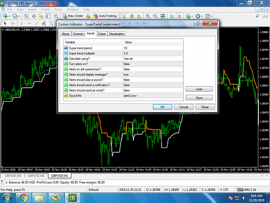The height and width of the screenshot is (203, 270).
Task: Toggle the 'Turn alerts on?' false value
Action: click(x=153, y=64)
